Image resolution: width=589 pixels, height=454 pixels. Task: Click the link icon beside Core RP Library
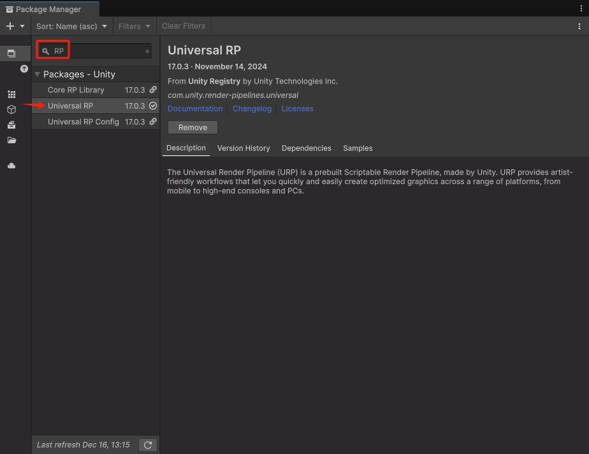point(153,90)
